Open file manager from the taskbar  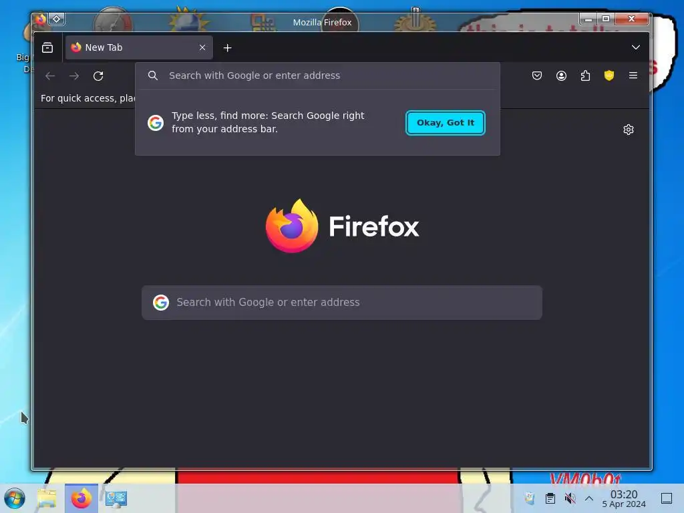(47, 498)
